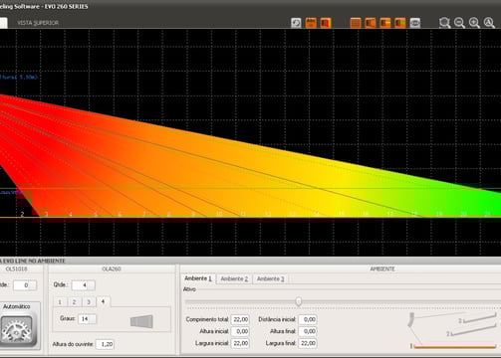The width and height of the screenshot is (501, 358).
Task: Click the Altura final field
Action: (308, 331)
